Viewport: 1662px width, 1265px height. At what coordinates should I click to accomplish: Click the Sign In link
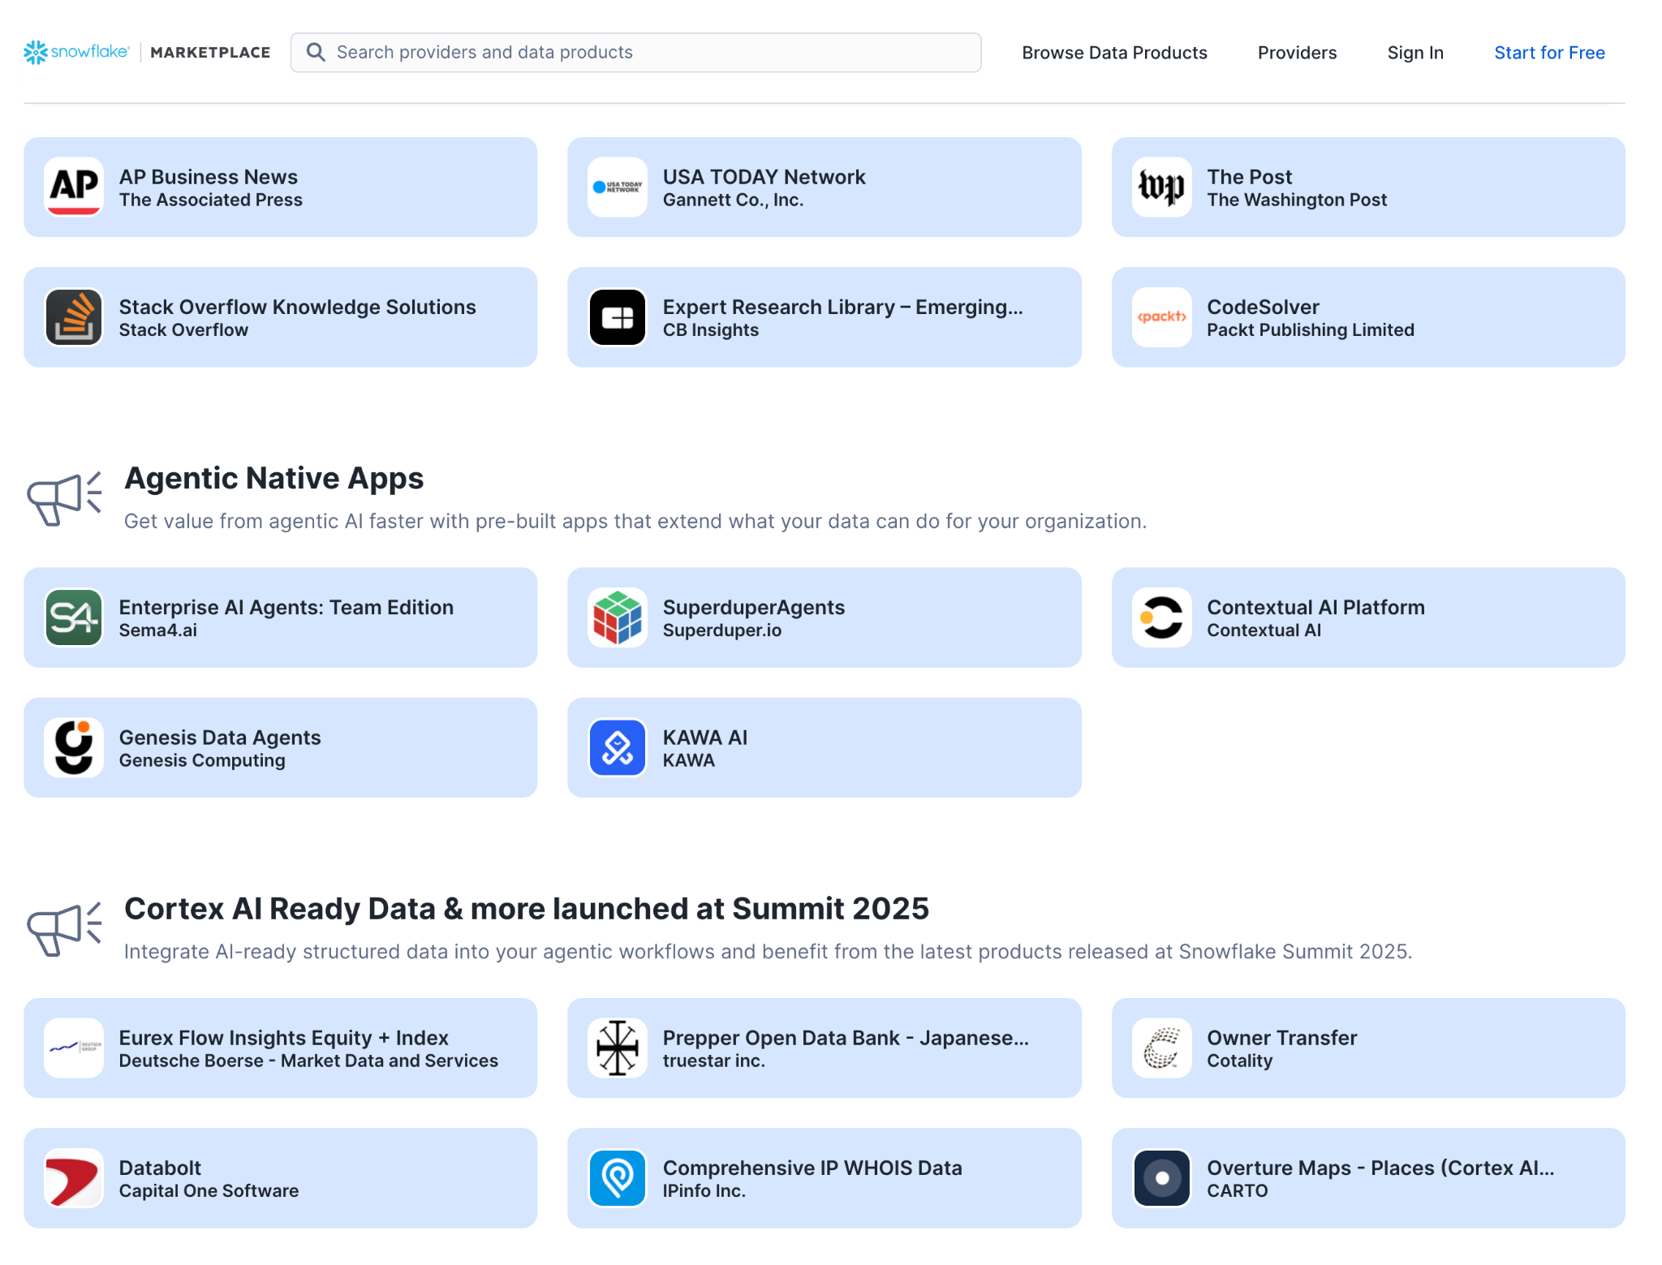click(1414, 53)
